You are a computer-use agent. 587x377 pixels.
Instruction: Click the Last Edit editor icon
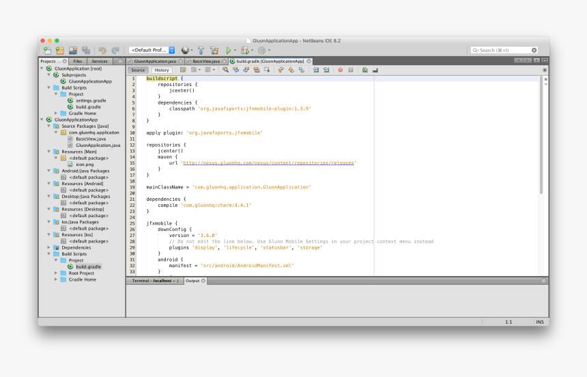[x=183, y=70]
